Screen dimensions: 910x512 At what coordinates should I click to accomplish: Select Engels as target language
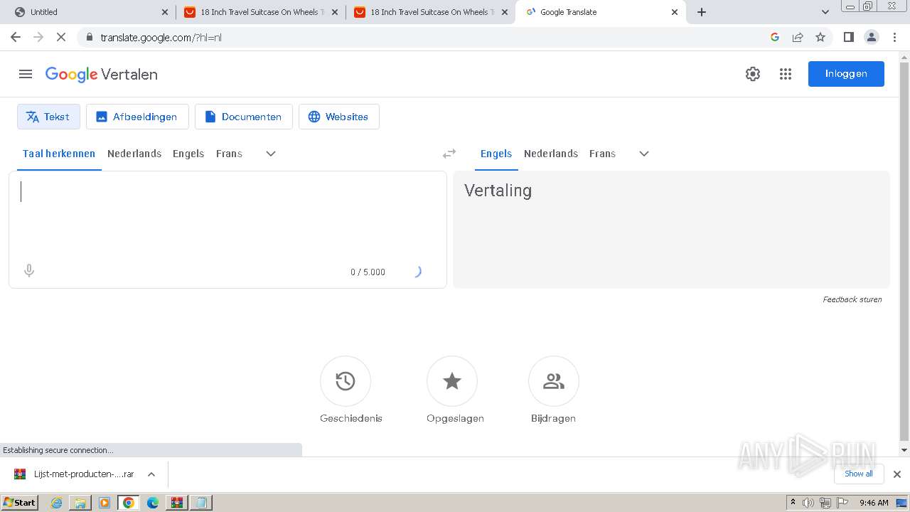pyautogui.click(x=496, y=154)
